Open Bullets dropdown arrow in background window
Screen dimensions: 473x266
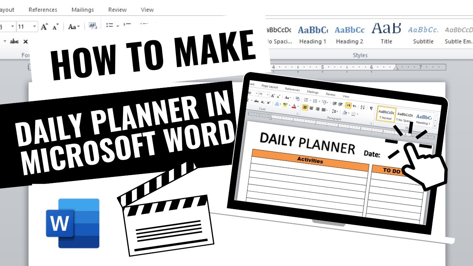118,26
